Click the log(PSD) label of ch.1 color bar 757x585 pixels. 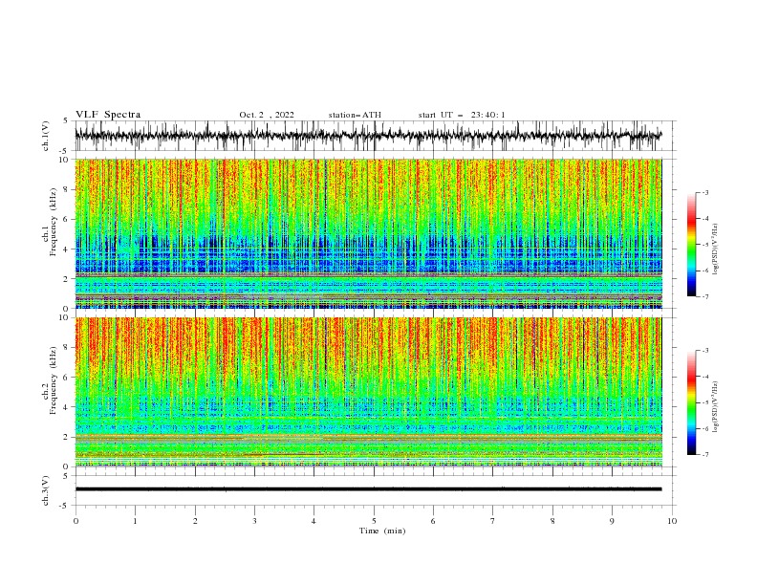(715, 249)
